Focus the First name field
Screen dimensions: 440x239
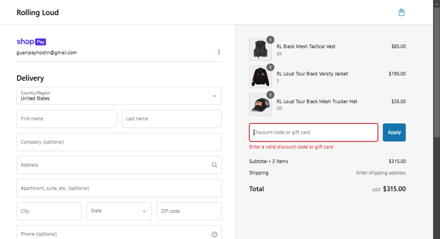click(67, 119)
